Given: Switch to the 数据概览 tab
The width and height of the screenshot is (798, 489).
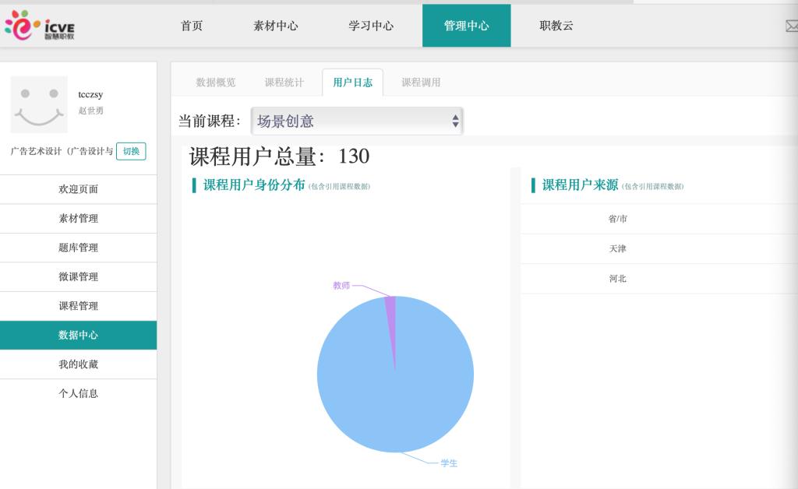Looking at the screenshot, I should click(215, 83).
